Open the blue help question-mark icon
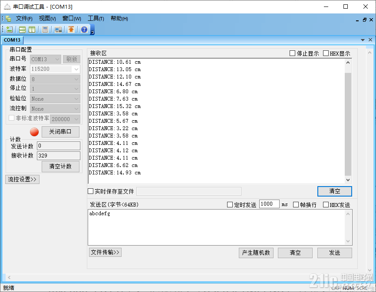376x292 pixels. [x=84, y=30]
